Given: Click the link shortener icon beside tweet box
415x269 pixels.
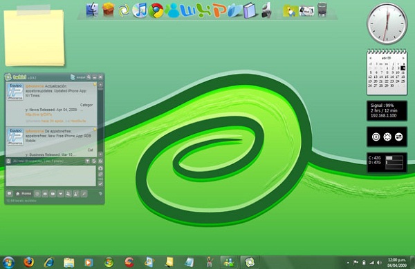Looking at the screenshot, I should click(100, 175).
